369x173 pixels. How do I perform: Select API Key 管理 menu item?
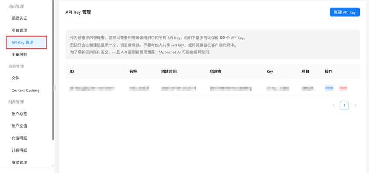click(x=27, y=42)
